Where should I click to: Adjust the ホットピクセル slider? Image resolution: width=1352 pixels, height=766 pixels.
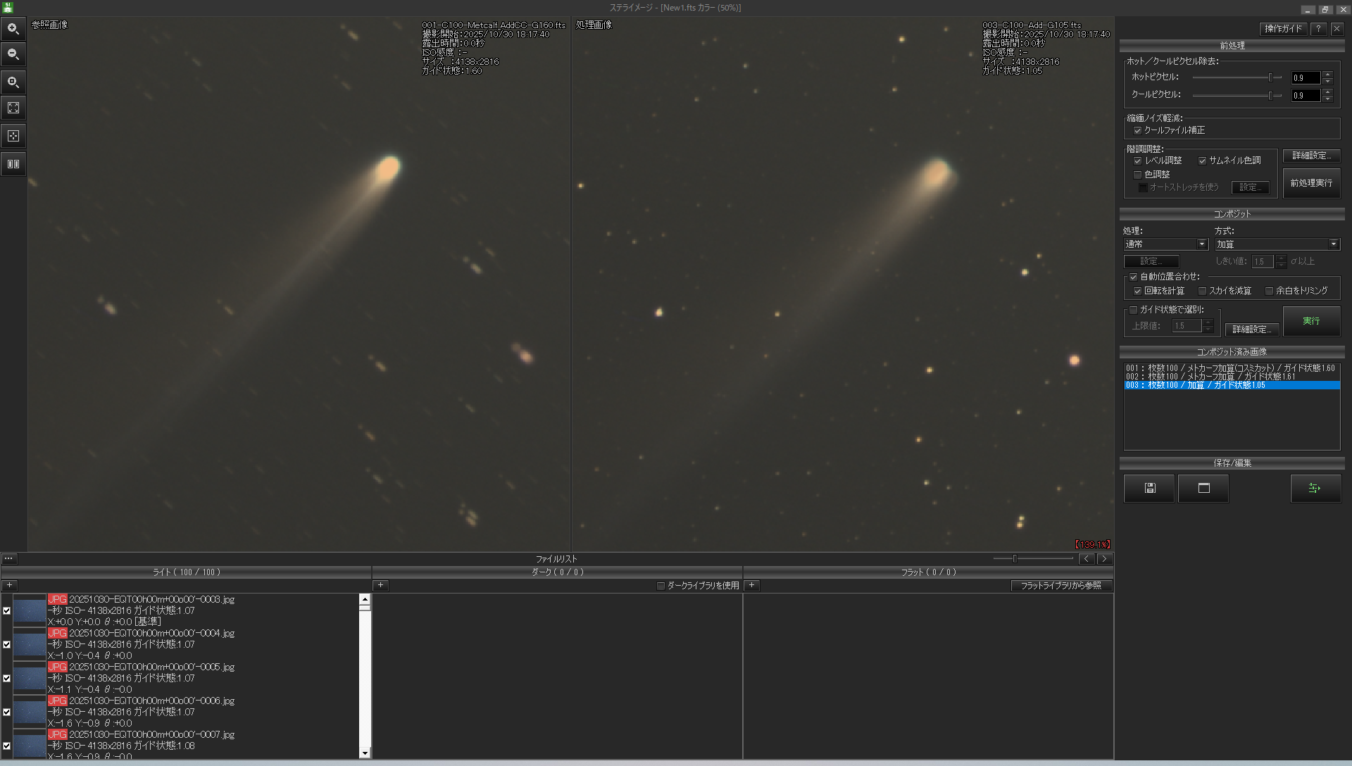[1270, 77]
